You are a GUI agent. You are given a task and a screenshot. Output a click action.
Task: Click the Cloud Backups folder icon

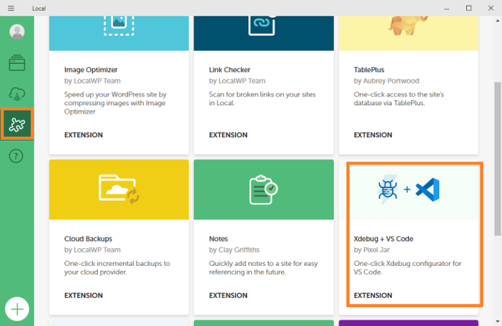tap(118, 189)
